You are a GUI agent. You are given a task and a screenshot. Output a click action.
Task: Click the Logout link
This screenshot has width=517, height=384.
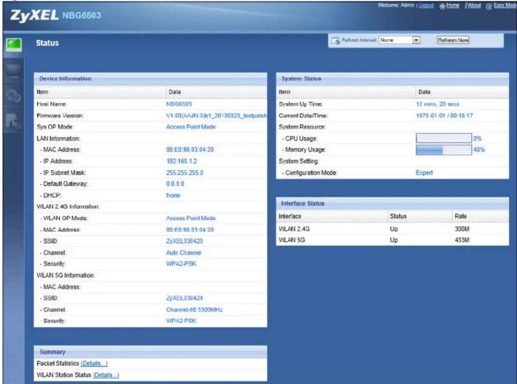(426, 5)
